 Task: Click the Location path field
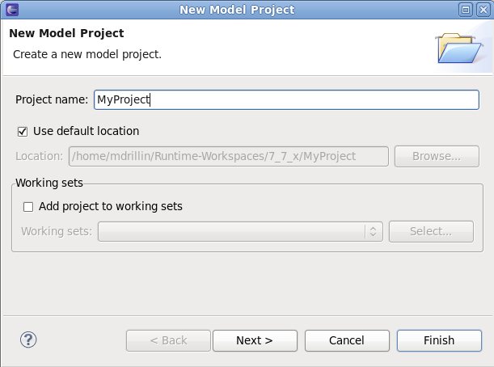coord(229,156)
